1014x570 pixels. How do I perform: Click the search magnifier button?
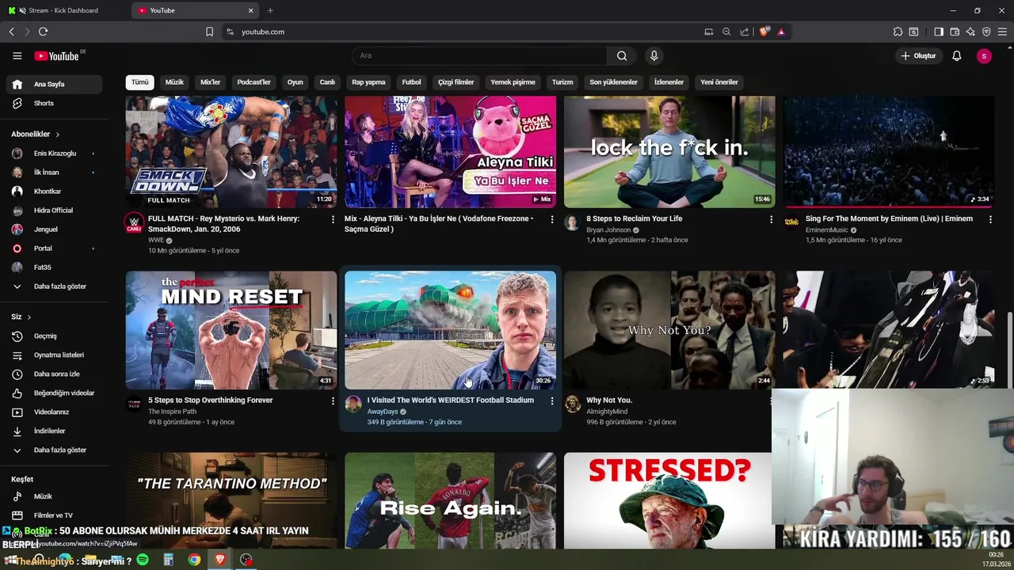622,55
